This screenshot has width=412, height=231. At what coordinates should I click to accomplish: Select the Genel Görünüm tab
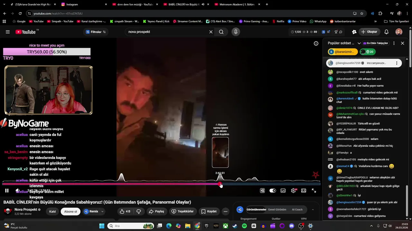[x=277, y=210]
